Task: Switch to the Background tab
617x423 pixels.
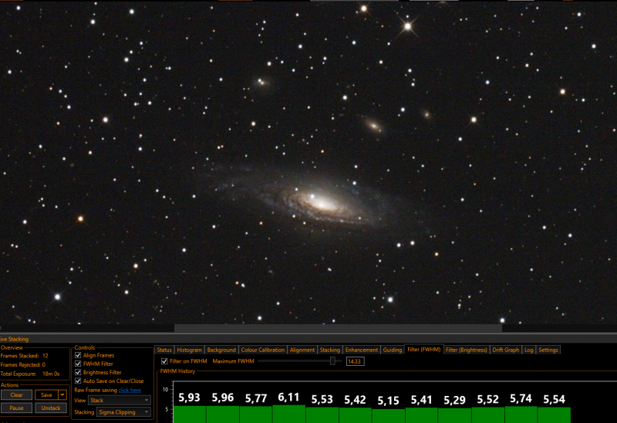Action: 221,350
